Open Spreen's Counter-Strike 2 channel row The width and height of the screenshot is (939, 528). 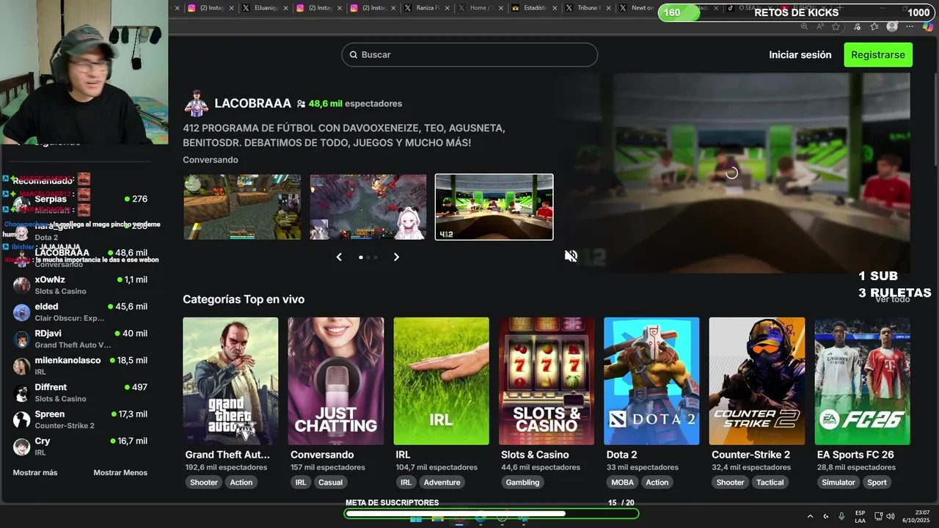pos(81,419)
